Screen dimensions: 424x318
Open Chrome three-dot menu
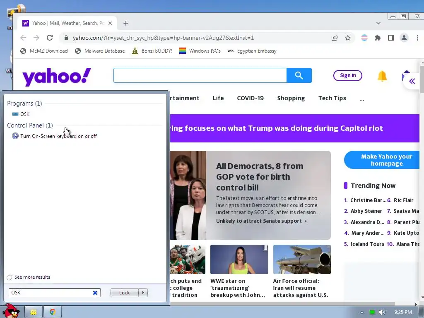pos(417,38)
